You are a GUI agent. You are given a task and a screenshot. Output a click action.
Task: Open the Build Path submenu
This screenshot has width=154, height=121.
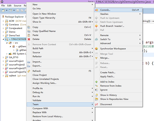[60, 48]
